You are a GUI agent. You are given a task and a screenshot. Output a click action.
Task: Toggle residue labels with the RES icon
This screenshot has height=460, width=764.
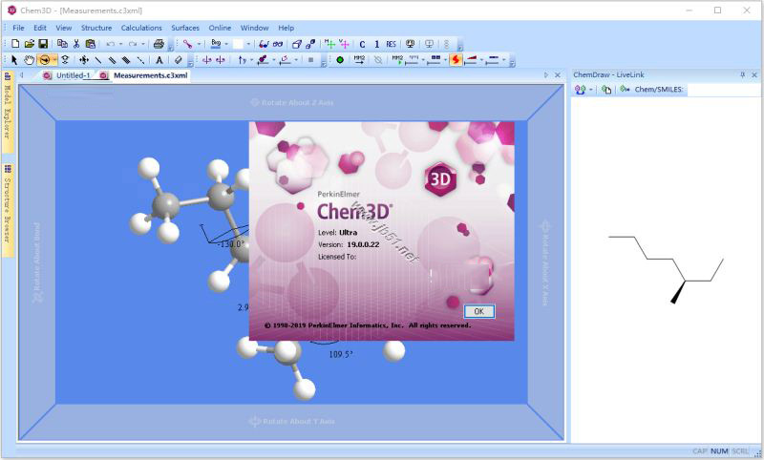391,44
